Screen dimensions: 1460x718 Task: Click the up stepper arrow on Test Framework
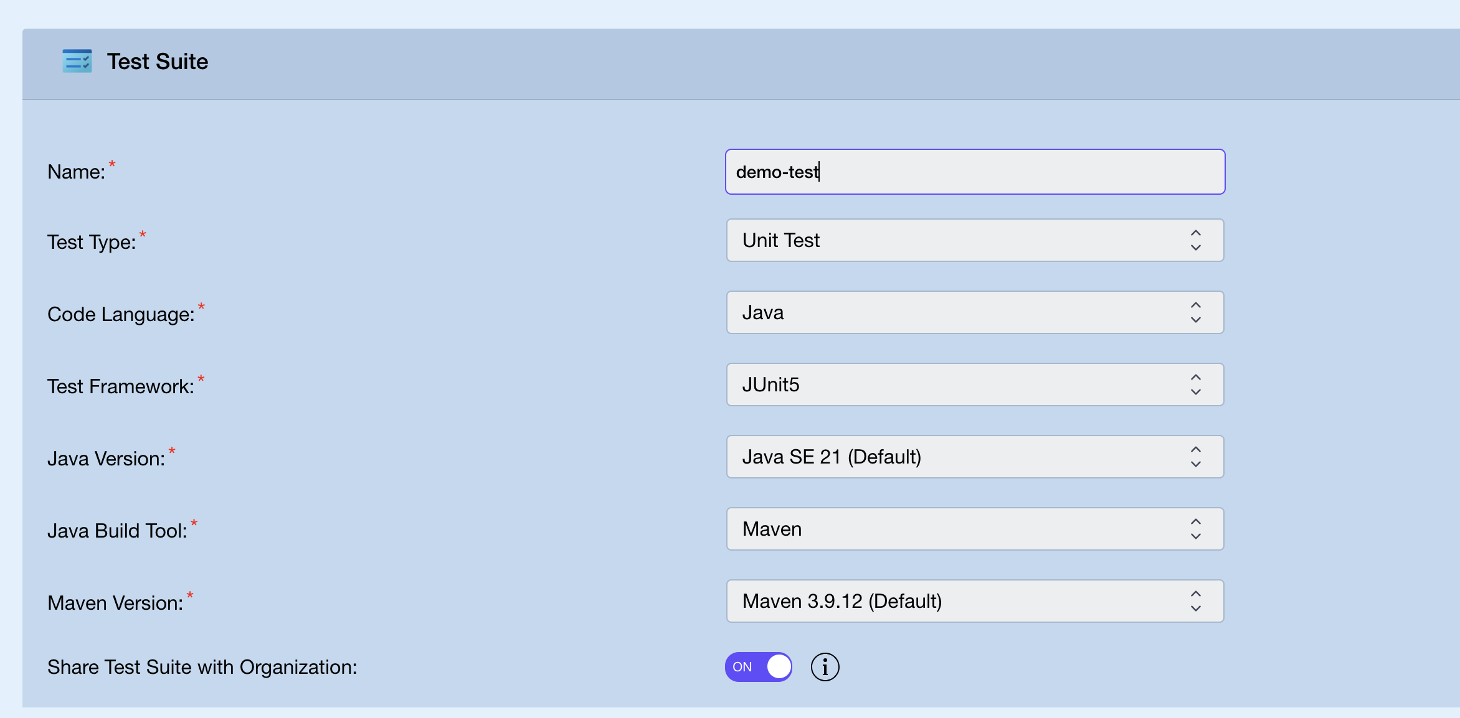click(1195, 377)
